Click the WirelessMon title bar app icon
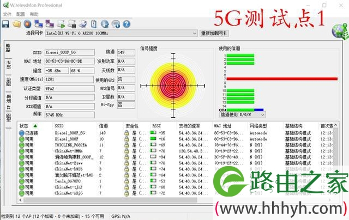The image size is (349, 220). point(6,5)
